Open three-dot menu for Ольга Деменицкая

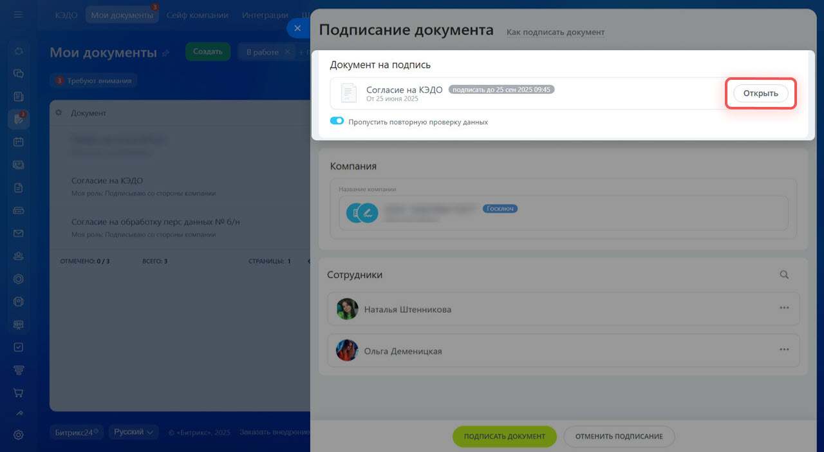tap(784, 350)
